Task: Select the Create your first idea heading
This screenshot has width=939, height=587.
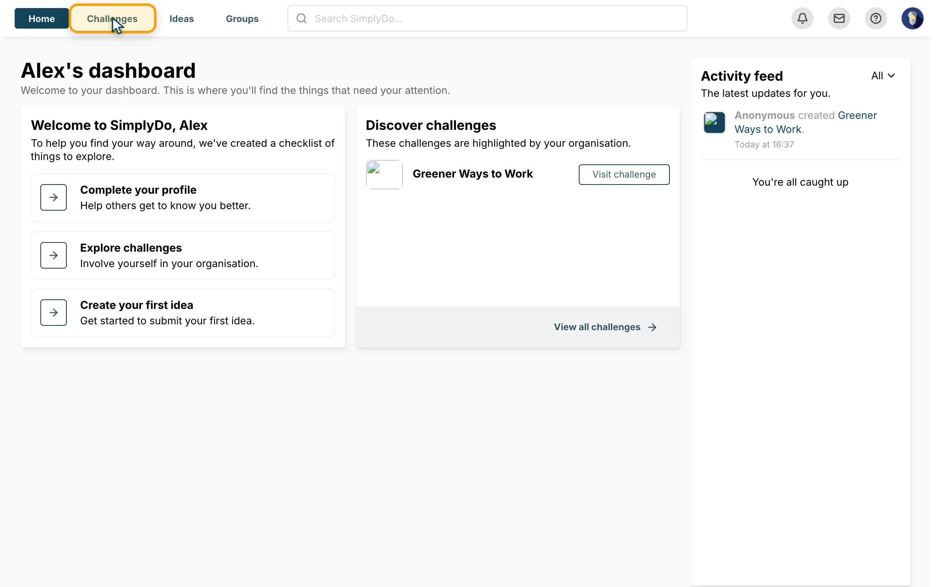Action: pyautogui.click(x=136, y=305)
